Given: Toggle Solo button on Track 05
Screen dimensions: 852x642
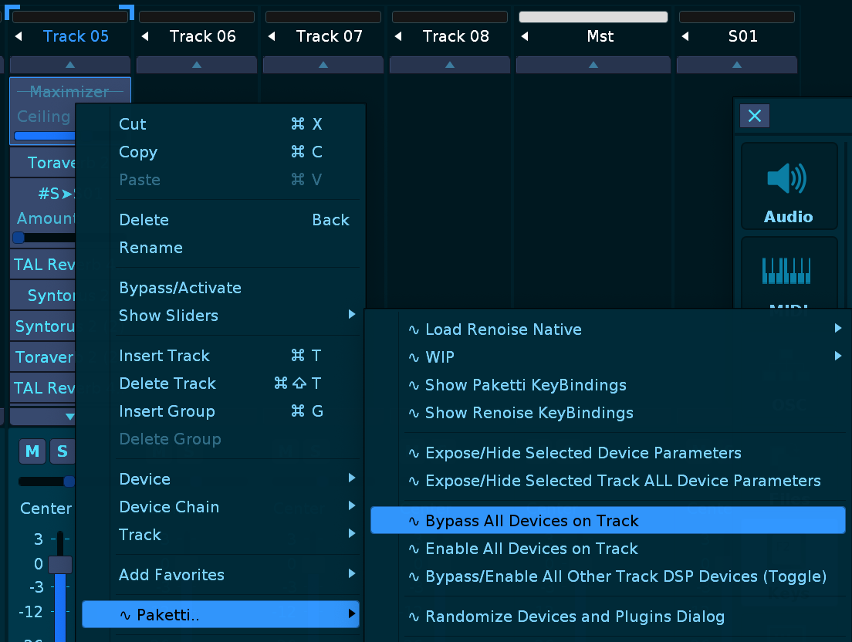Looking at the screenshot, I should coord(62,451).
